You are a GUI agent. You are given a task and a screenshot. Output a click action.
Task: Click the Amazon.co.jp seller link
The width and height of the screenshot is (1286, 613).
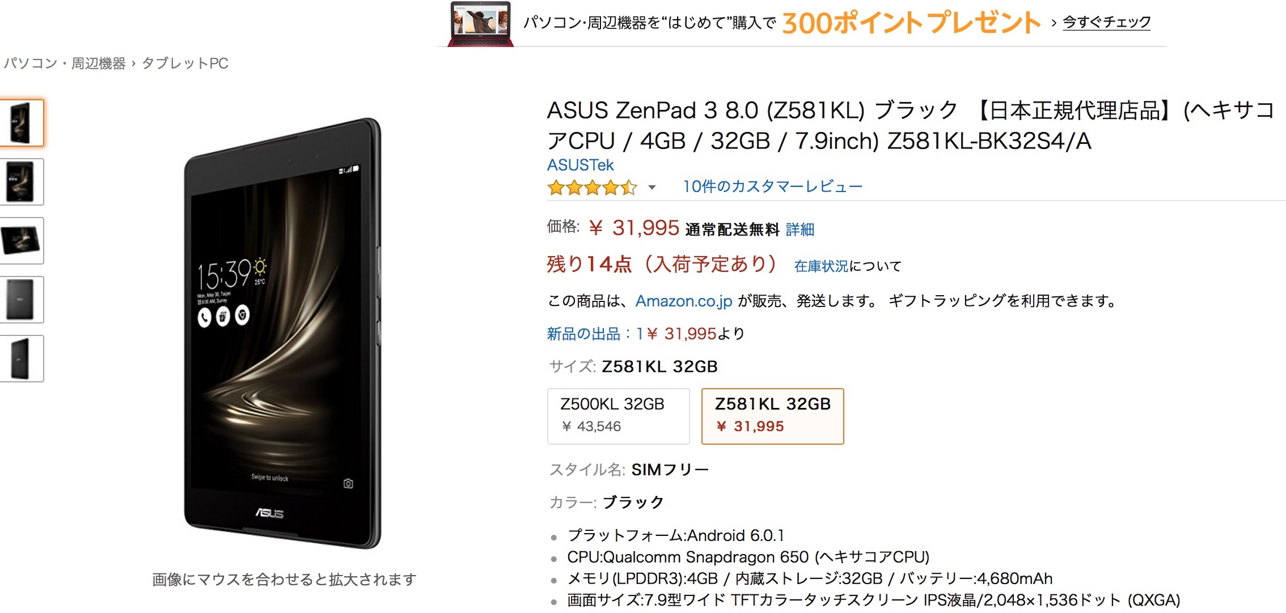(x=684, y=301)
